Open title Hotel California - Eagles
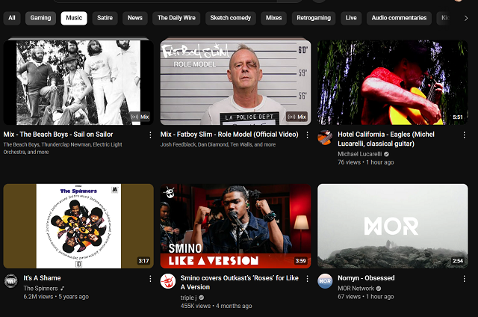This screenshot has width=478, height=317. 386,139
